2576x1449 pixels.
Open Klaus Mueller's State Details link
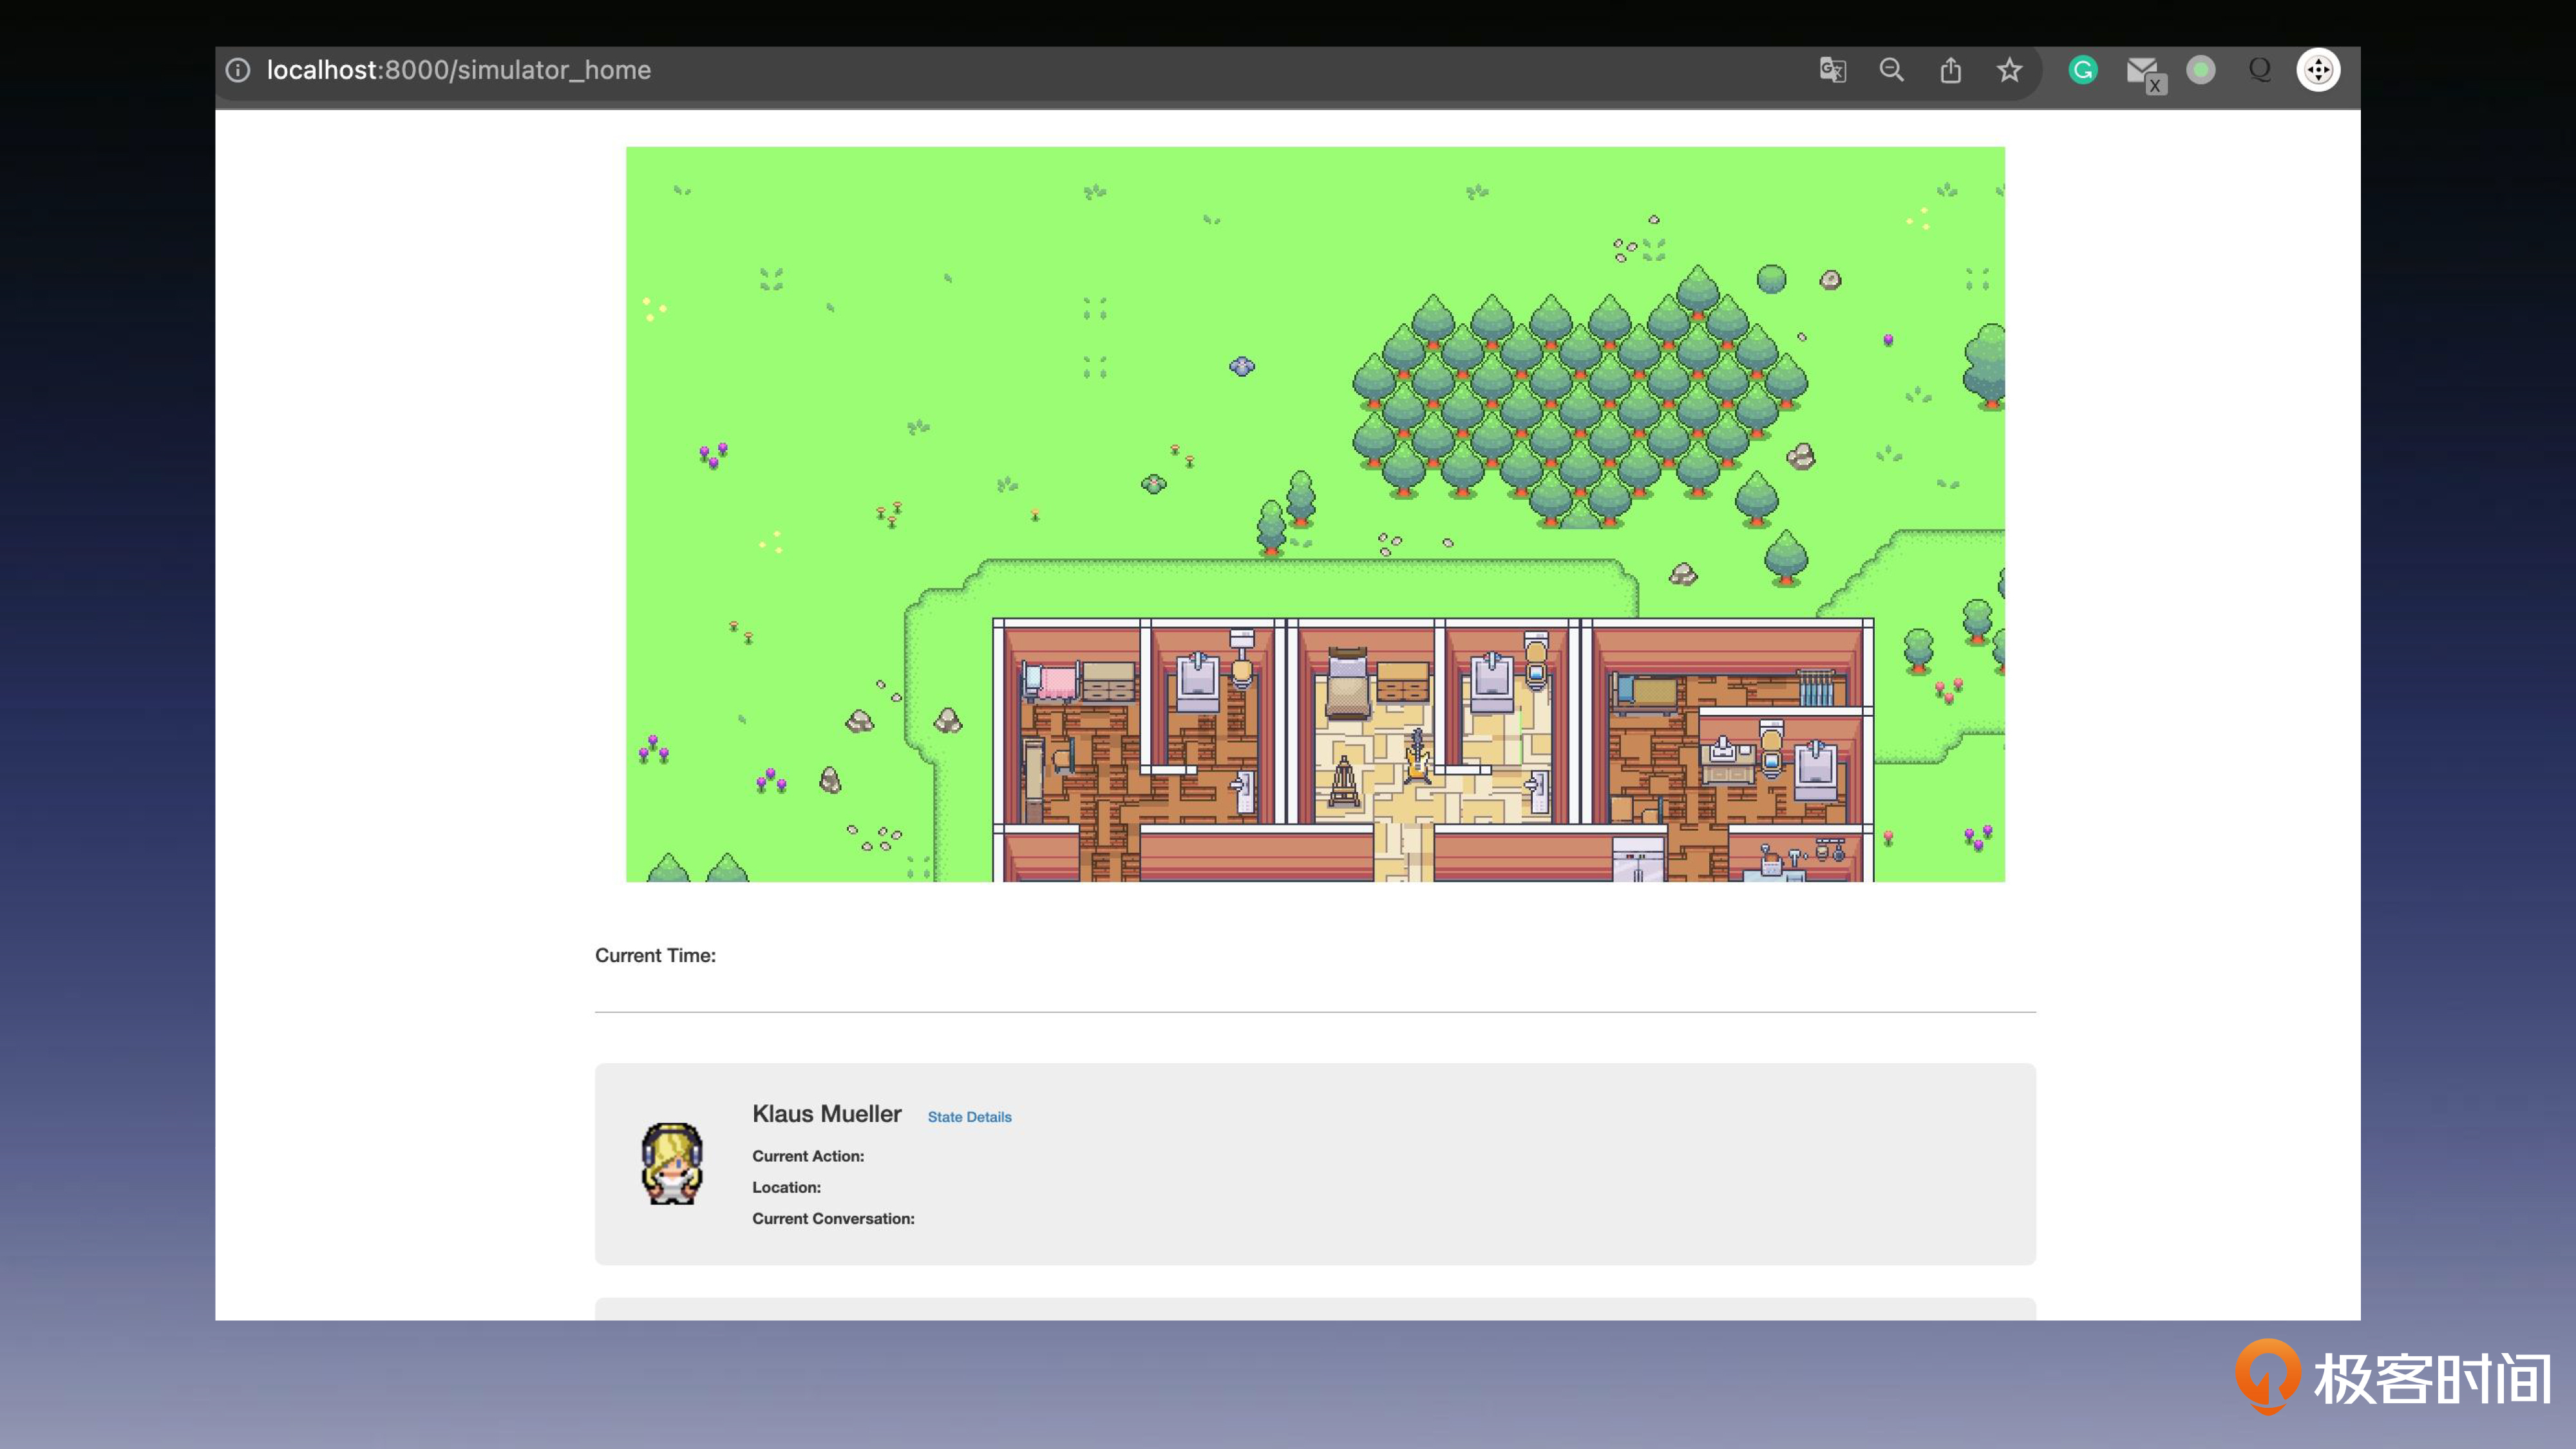tap(969, 1117)
